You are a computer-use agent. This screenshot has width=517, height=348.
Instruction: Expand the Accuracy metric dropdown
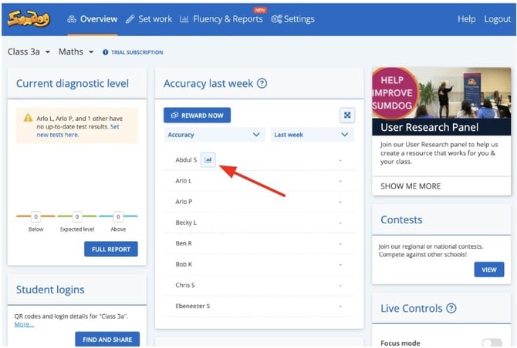215,135
